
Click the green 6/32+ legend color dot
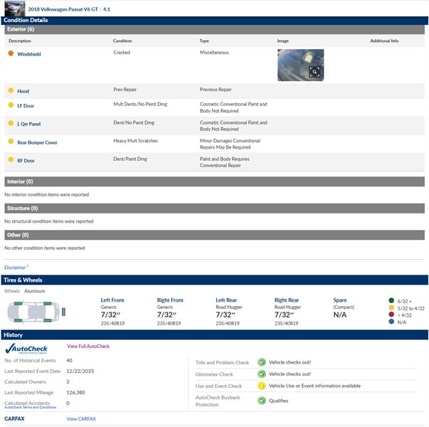coord(391,300)
